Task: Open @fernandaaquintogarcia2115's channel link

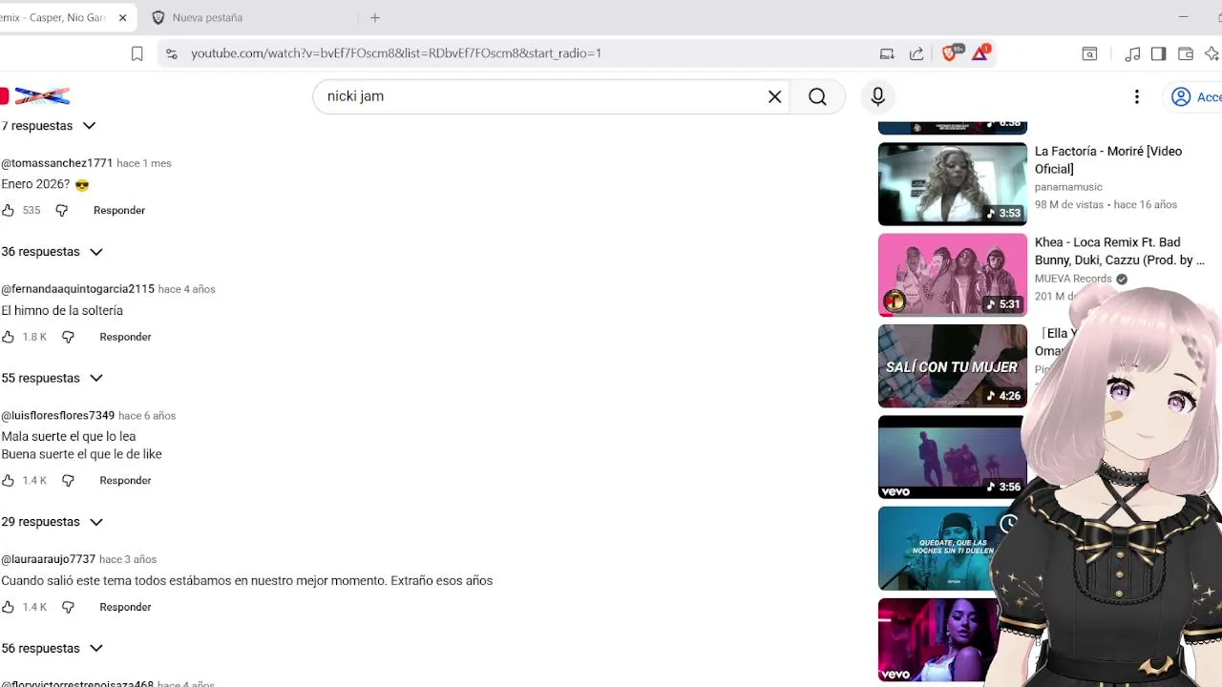Action: (x=77, y=289)
